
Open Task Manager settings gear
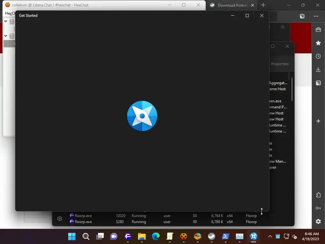tap(60, 219)
